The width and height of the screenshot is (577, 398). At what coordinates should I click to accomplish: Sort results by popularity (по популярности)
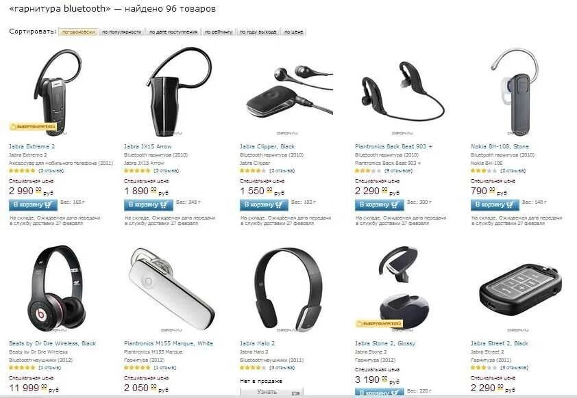pyautogui.click(x=122, y=32)
